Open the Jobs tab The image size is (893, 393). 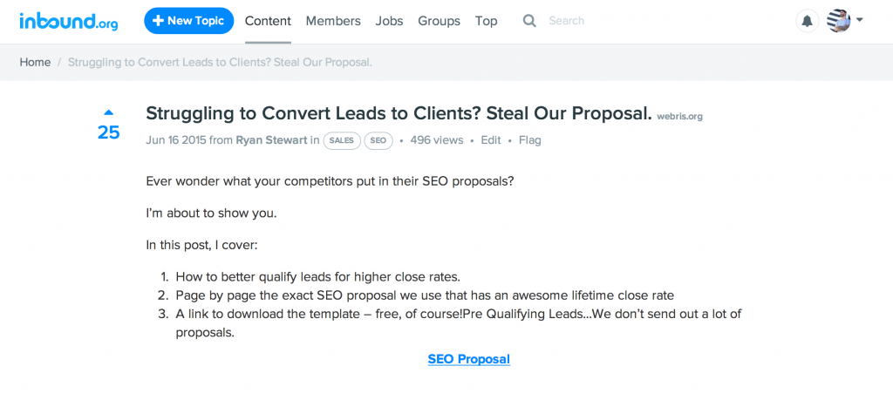pyautogui.click(x=389, y=21)
